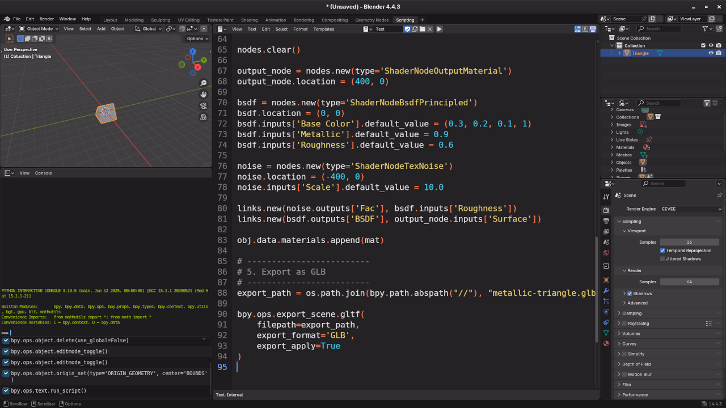Toggle Collection exclude checkbox in outliner

click(x=703, y=45)
